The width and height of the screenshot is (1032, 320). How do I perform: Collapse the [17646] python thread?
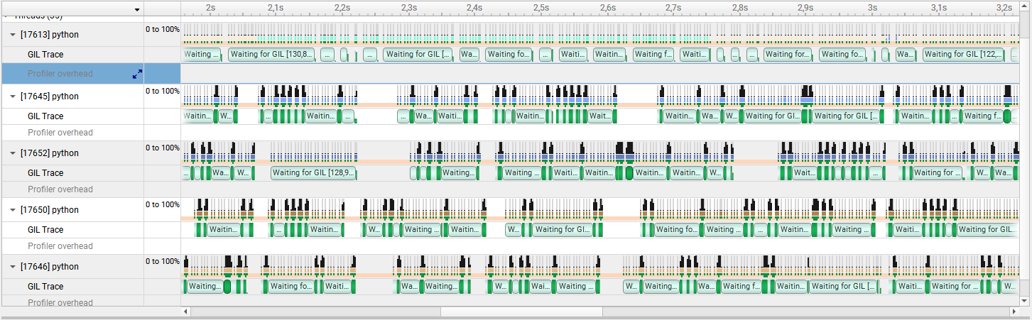coord(13,267)
